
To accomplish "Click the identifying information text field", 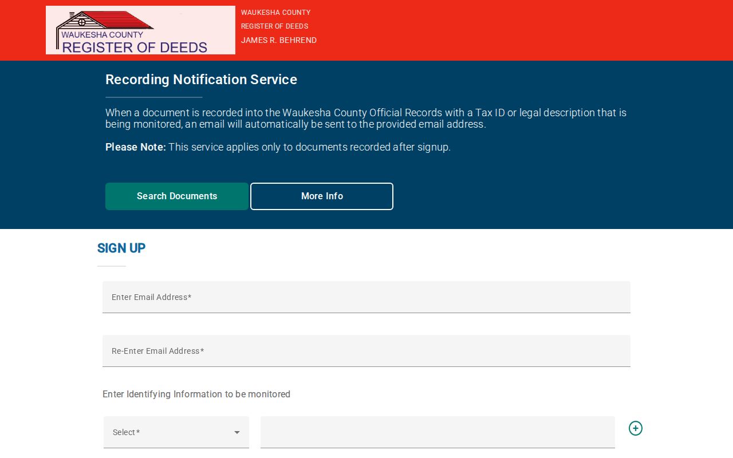I will [438, 432].
